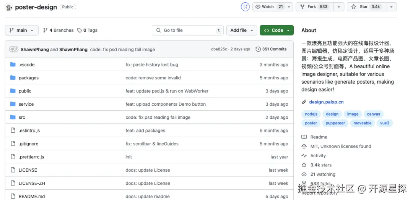The width and height of the screenshot is (413, 200).
Task: Open the 0 Tags view
Action: pos(88,31)
